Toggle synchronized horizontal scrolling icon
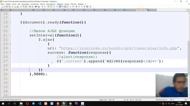Screen dimensions: 190x106 [x=51, y=6]
